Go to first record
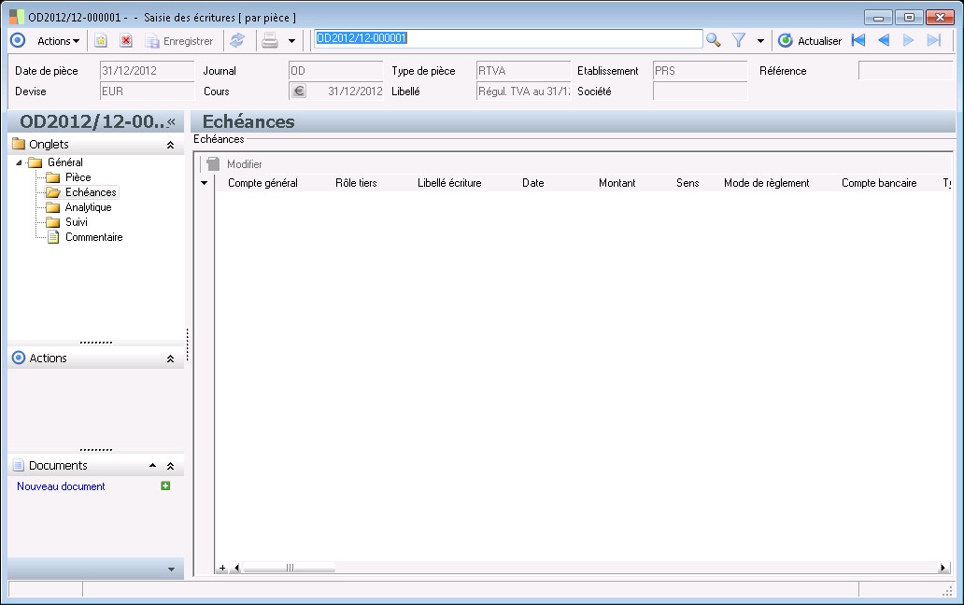Screen dimensions: 964x605 pyautogui.click(x=858, y=40)
